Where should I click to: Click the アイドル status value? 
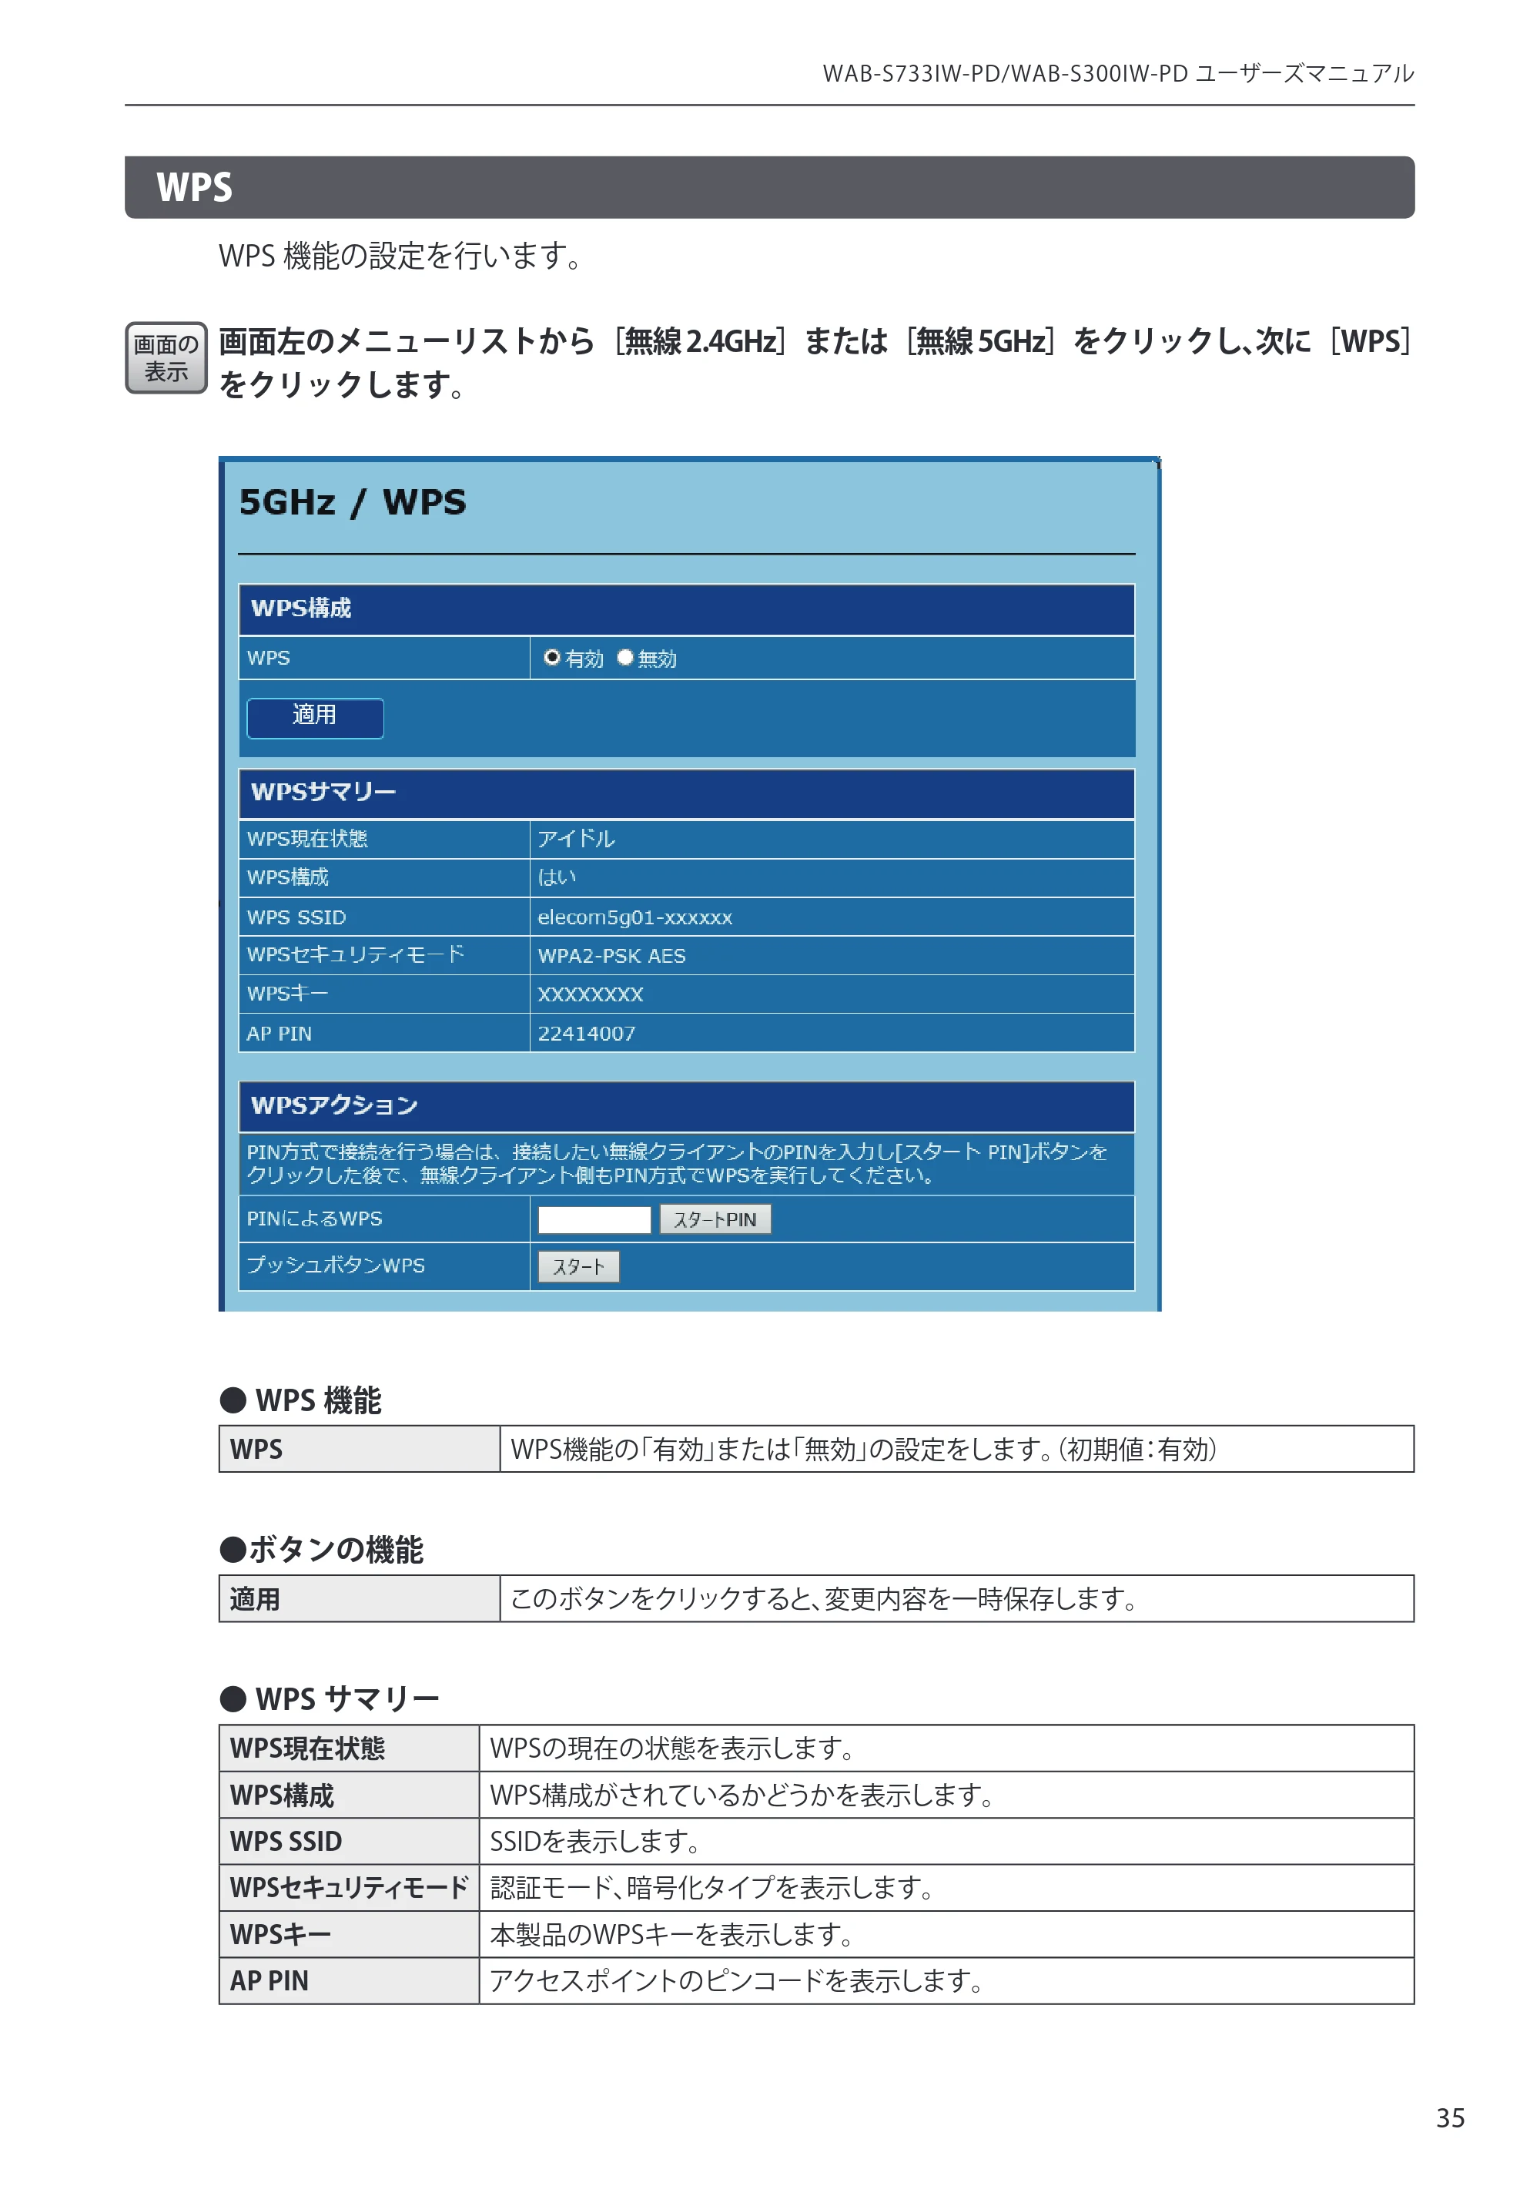[x=576, y=839]
